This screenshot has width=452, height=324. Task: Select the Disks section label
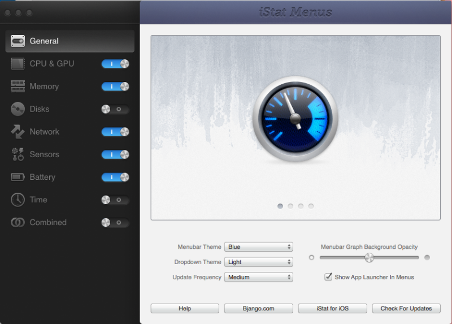pyautogui.click(x=40, y=109)
